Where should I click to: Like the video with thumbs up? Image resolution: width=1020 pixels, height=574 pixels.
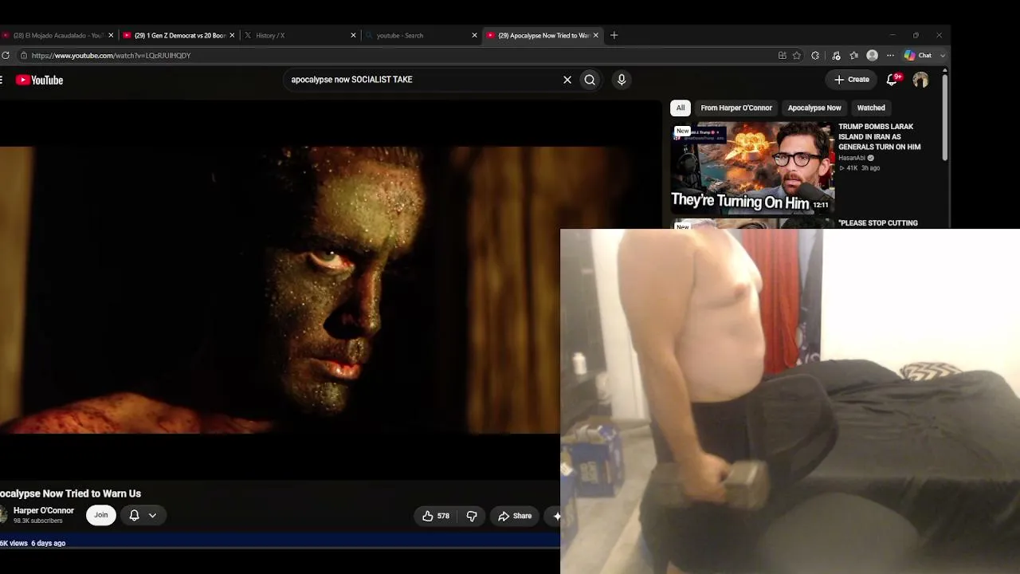pyautogui.click(x=436, y=516)
